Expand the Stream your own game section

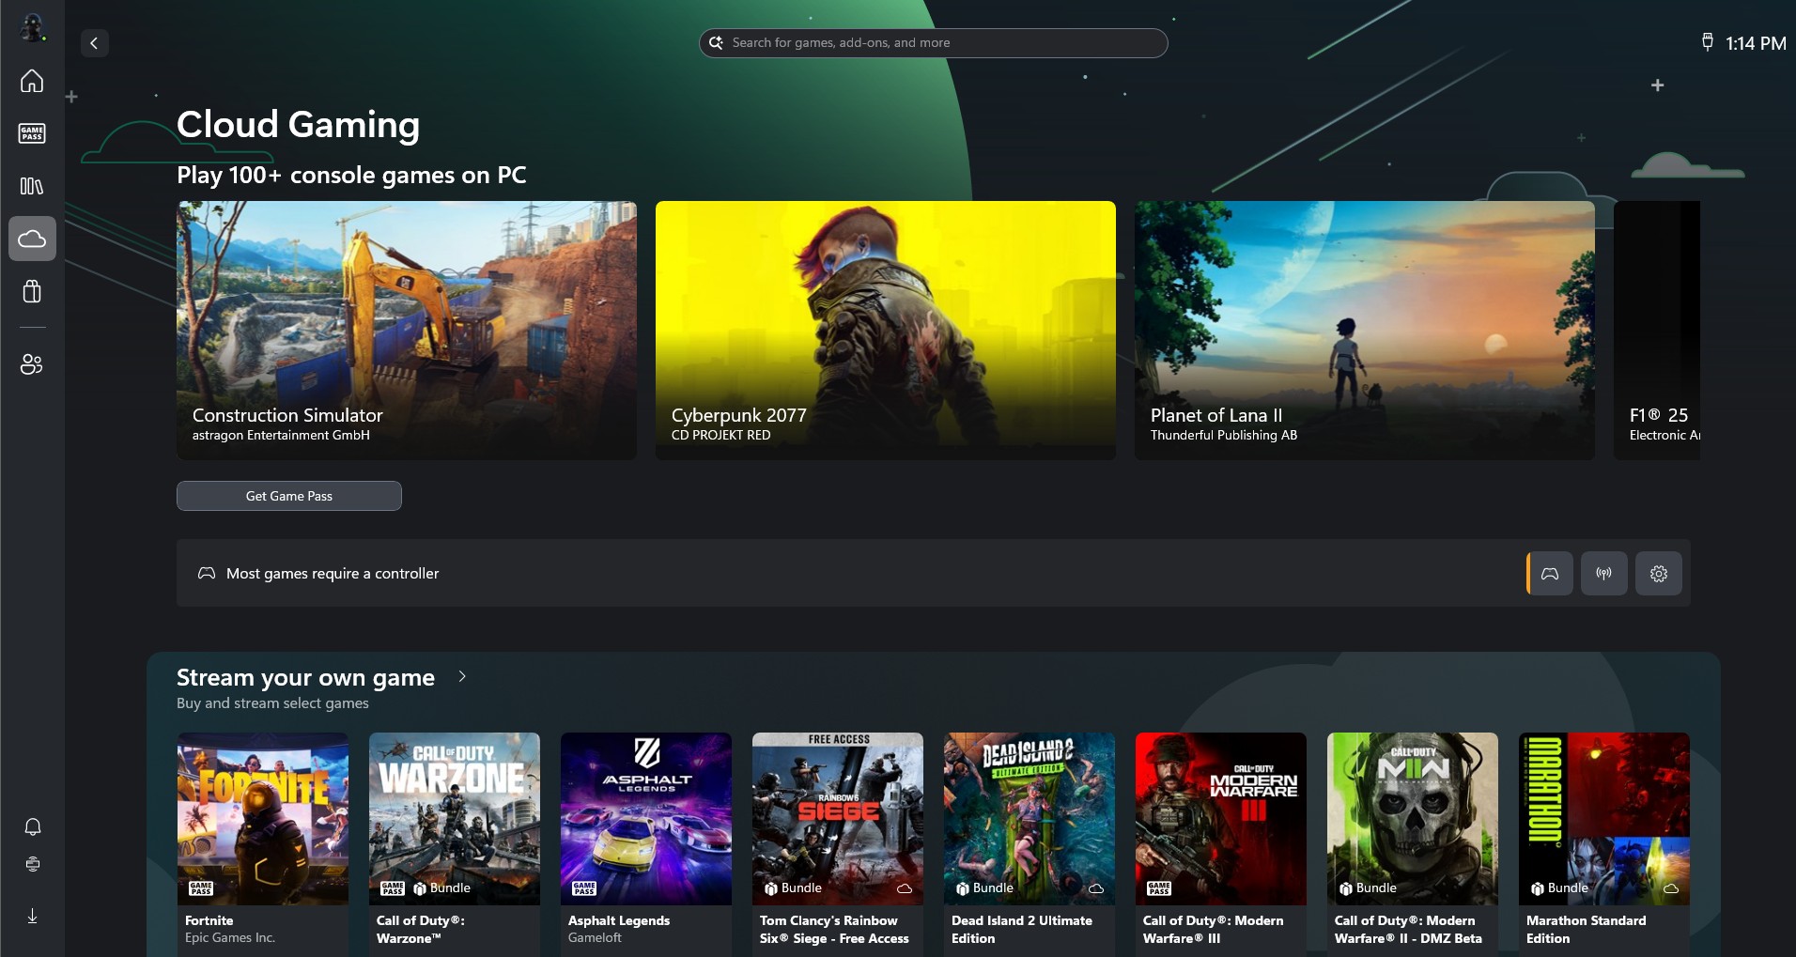coord(461,676)
